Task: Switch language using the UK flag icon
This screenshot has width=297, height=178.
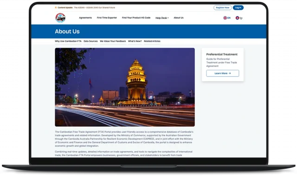Action: 225,18
